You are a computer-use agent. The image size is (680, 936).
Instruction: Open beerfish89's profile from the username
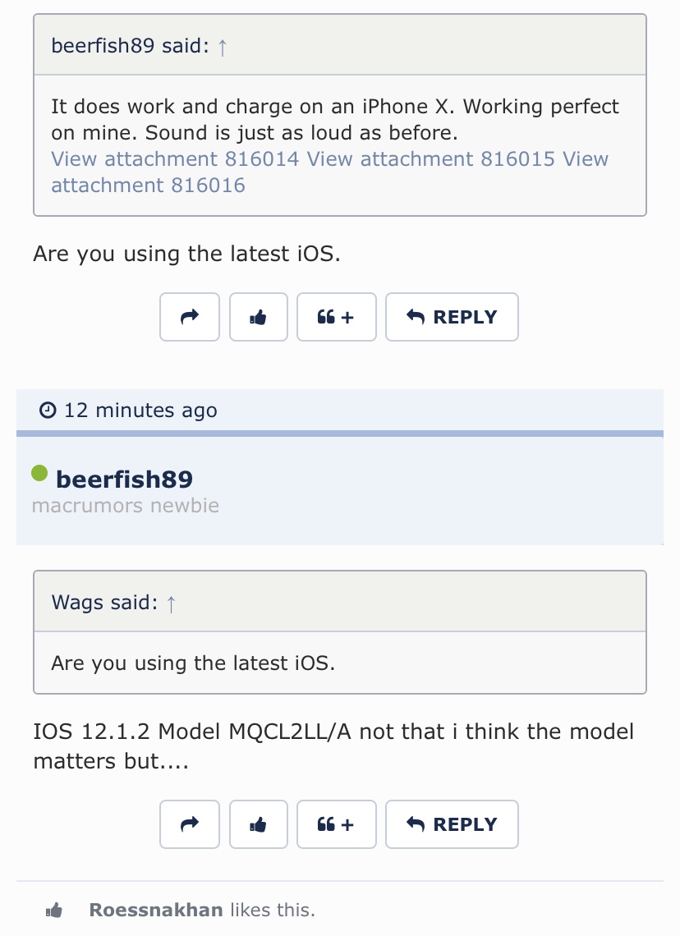[124, 479]
